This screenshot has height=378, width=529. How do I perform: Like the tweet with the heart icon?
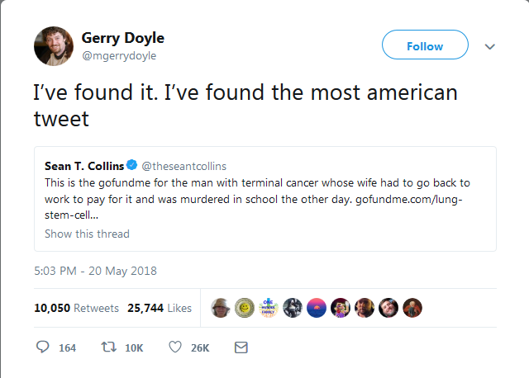tap(175, 347)
